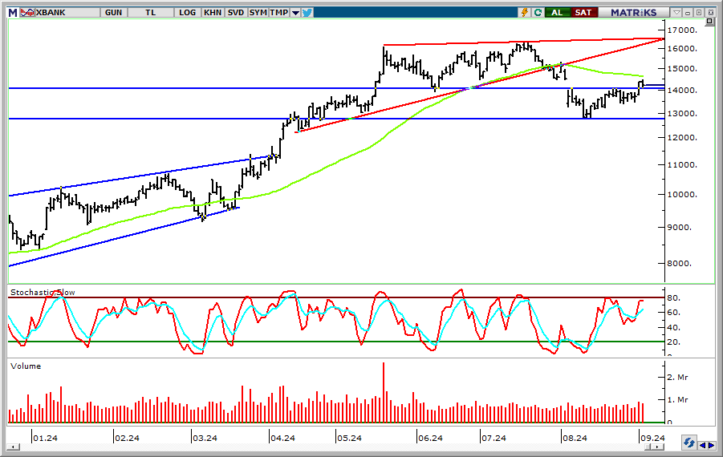This screenshot has height=457, width=723.
Task: Click the blue sync arrows icon bottom right
Action: 689,443
